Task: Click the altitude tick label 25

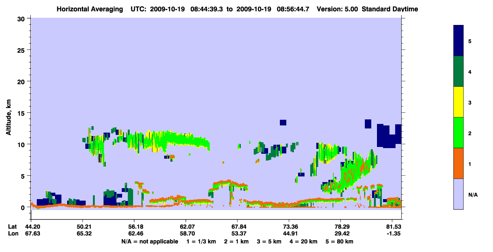Action: [22, 50]
